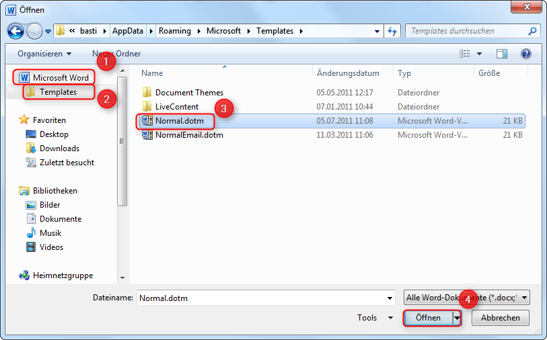
Task: Select the Templates breadcrumb segment
Action: 275,31
